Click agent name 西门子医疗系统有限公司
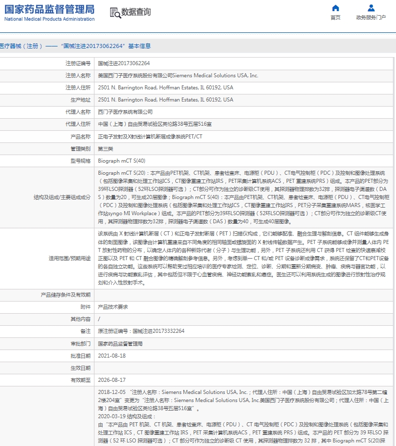396x446 pixels. click(125, 112)
